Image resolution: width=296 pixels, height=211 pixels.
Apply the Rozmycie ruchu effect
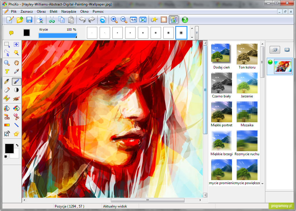coord(247,143)
